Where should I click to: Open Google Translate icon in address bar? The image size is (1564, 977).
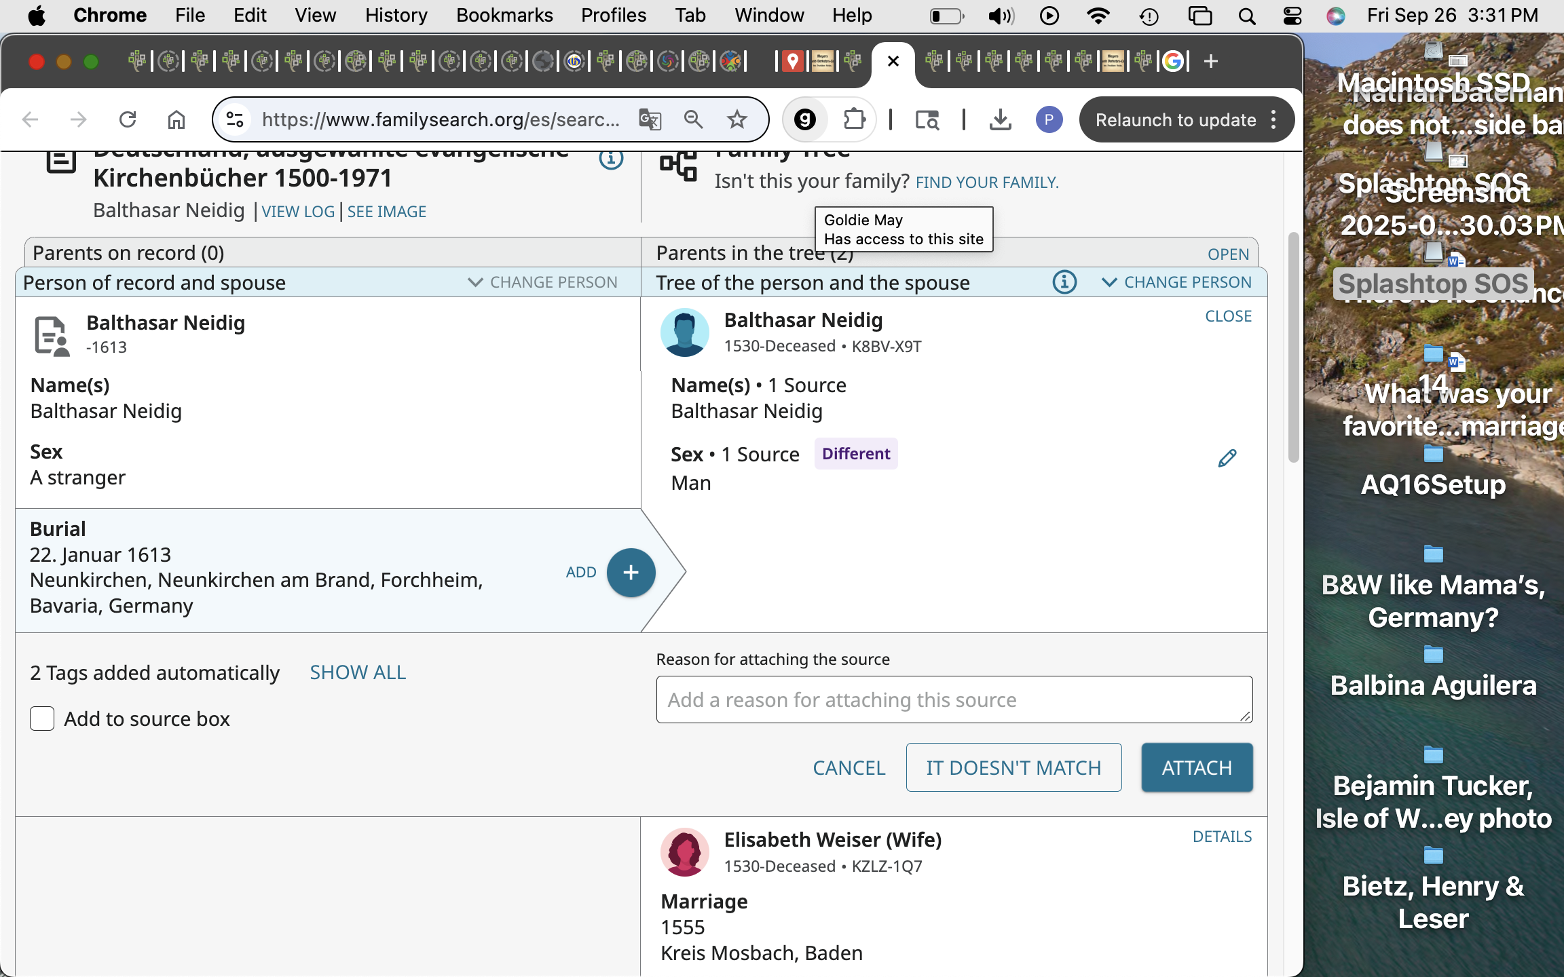(650, 120)
